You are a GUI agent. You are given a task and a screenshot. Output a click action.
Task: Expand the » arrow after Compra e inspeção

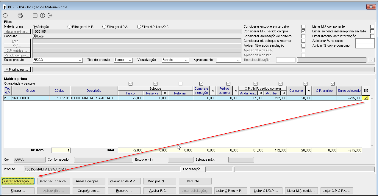(x=213, y=91)
